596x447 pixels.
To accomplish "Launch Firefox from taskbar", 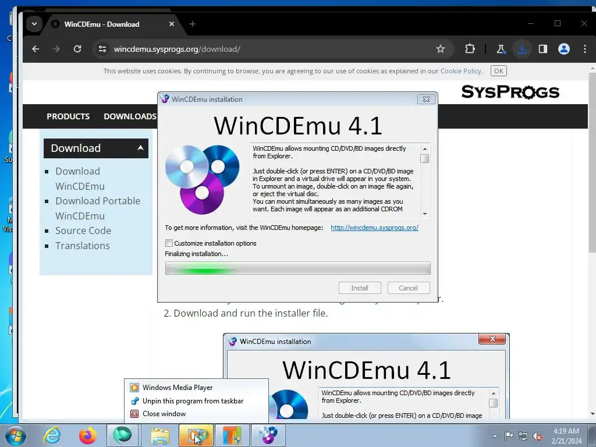I will [87, 435].
